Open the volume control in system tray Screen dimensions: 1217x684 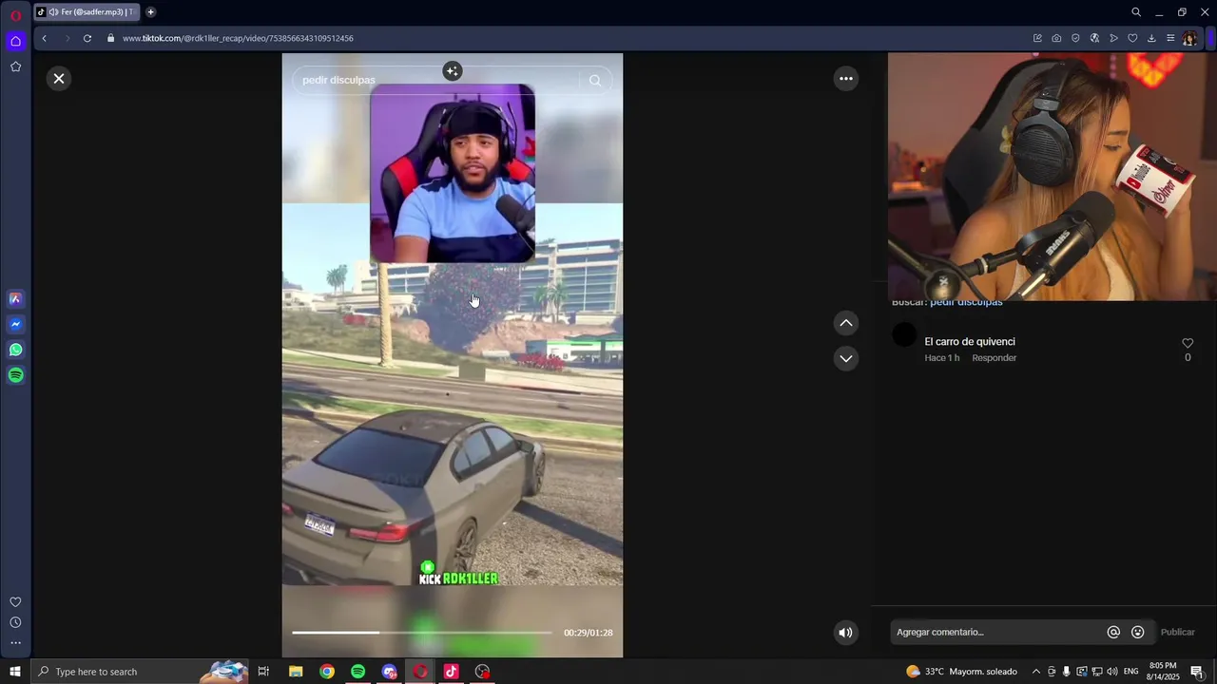click(1111, 672)
